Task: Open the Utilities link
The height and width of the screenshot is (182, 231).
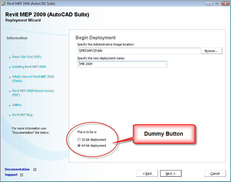Action: [17, 105]
